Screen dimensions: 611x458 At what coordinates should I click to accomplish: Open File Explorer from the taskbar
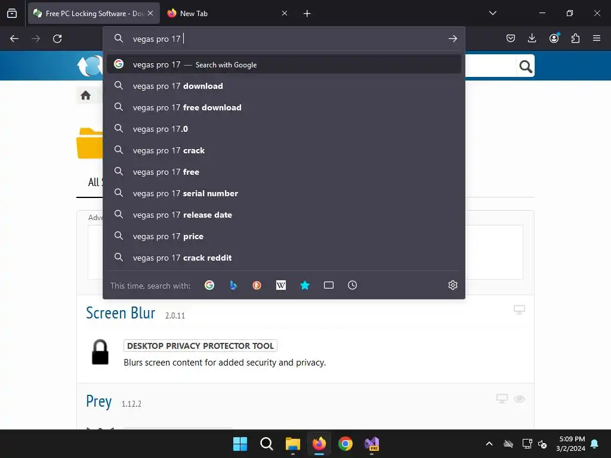point(292,444)
